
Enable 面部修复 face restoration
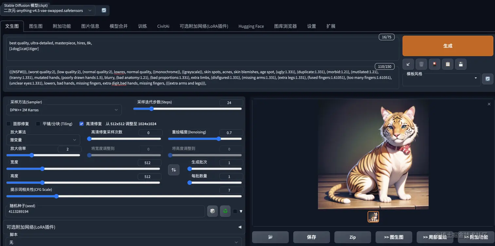click(x=9, y=123)
